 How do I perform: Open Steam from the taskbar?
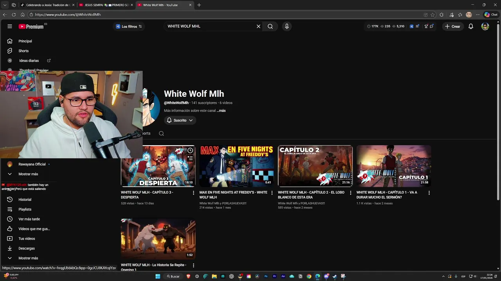coord(335,276)
